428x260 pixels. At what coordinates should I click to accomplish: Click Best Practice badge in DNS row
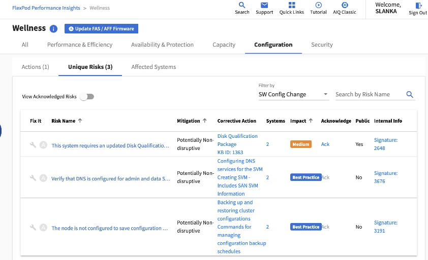pyautogui.click(x=305, y=177)
